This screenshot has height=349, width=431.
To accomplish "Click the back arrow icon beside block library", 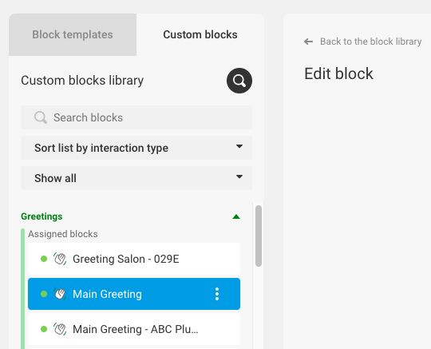I will [x=308, y=42].
